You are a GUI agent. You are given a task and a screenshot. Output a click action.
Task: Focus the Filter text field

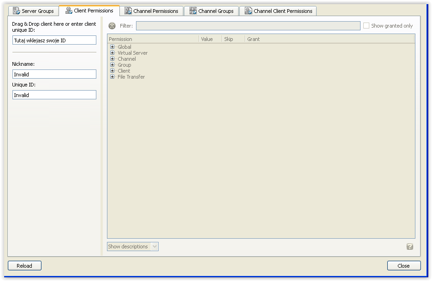pos(248,26)
